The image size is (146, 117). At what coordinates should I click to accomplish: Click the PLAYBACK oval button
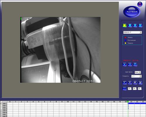[132, 12]
